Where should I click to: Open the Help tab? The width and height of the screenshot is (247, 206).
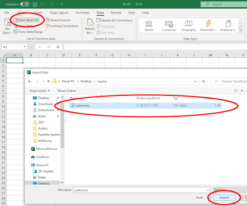(145, 13)
